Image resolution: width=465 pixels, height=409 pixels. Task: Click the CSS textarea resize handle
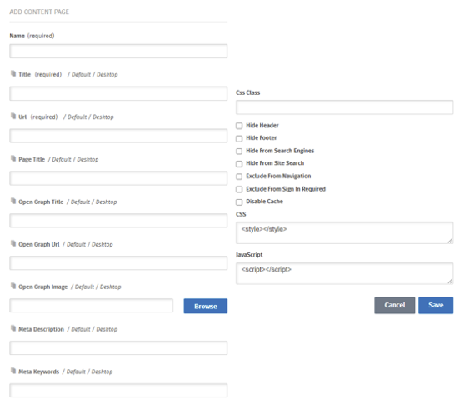(x=450, y=241)
